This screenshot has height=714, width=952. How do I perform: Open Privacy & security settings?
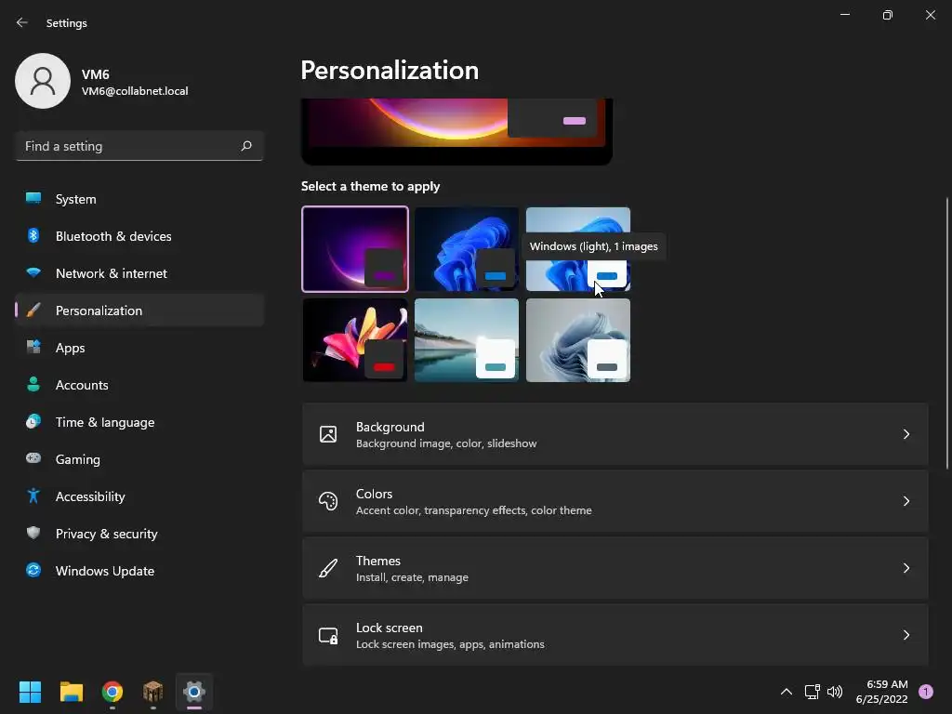139,534
